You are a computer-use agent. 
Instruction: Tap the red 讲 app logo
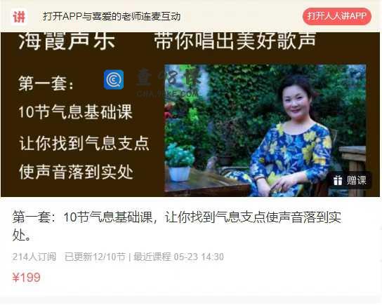pos(19,17)
